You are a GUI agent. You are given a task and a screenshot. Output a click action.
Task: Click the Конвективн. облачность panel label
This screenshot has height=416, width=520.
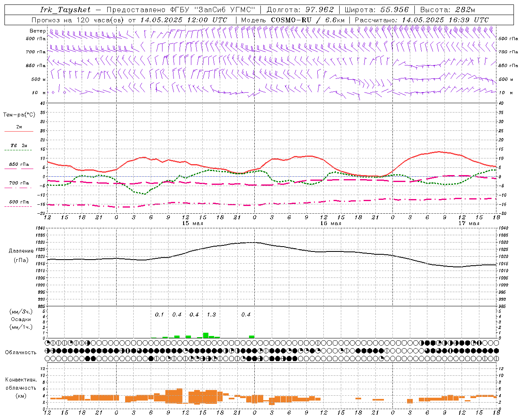click(x=21, y=383)
